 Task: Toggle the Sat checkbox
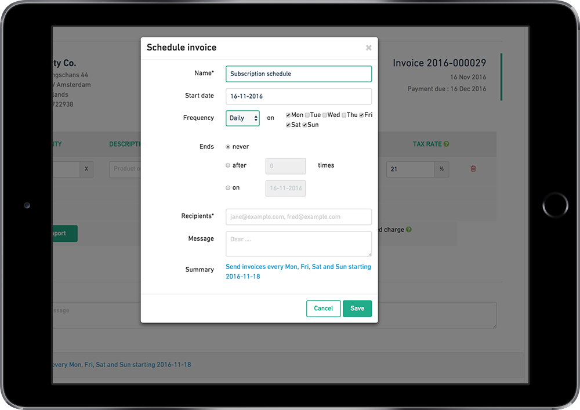pos(288,125)
